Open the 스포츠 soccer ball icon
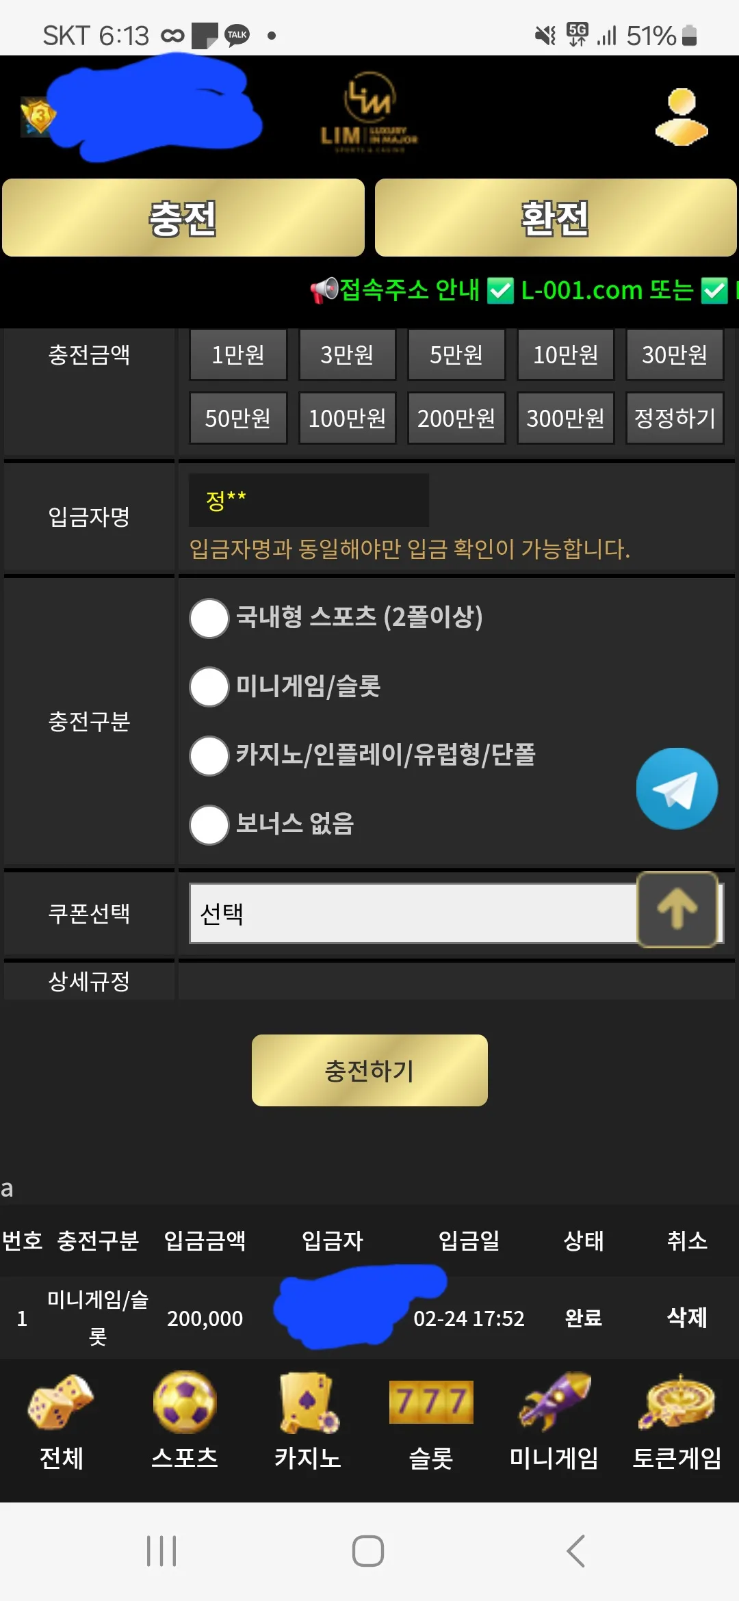The image size is (739, 1601). coord(185,1401)
